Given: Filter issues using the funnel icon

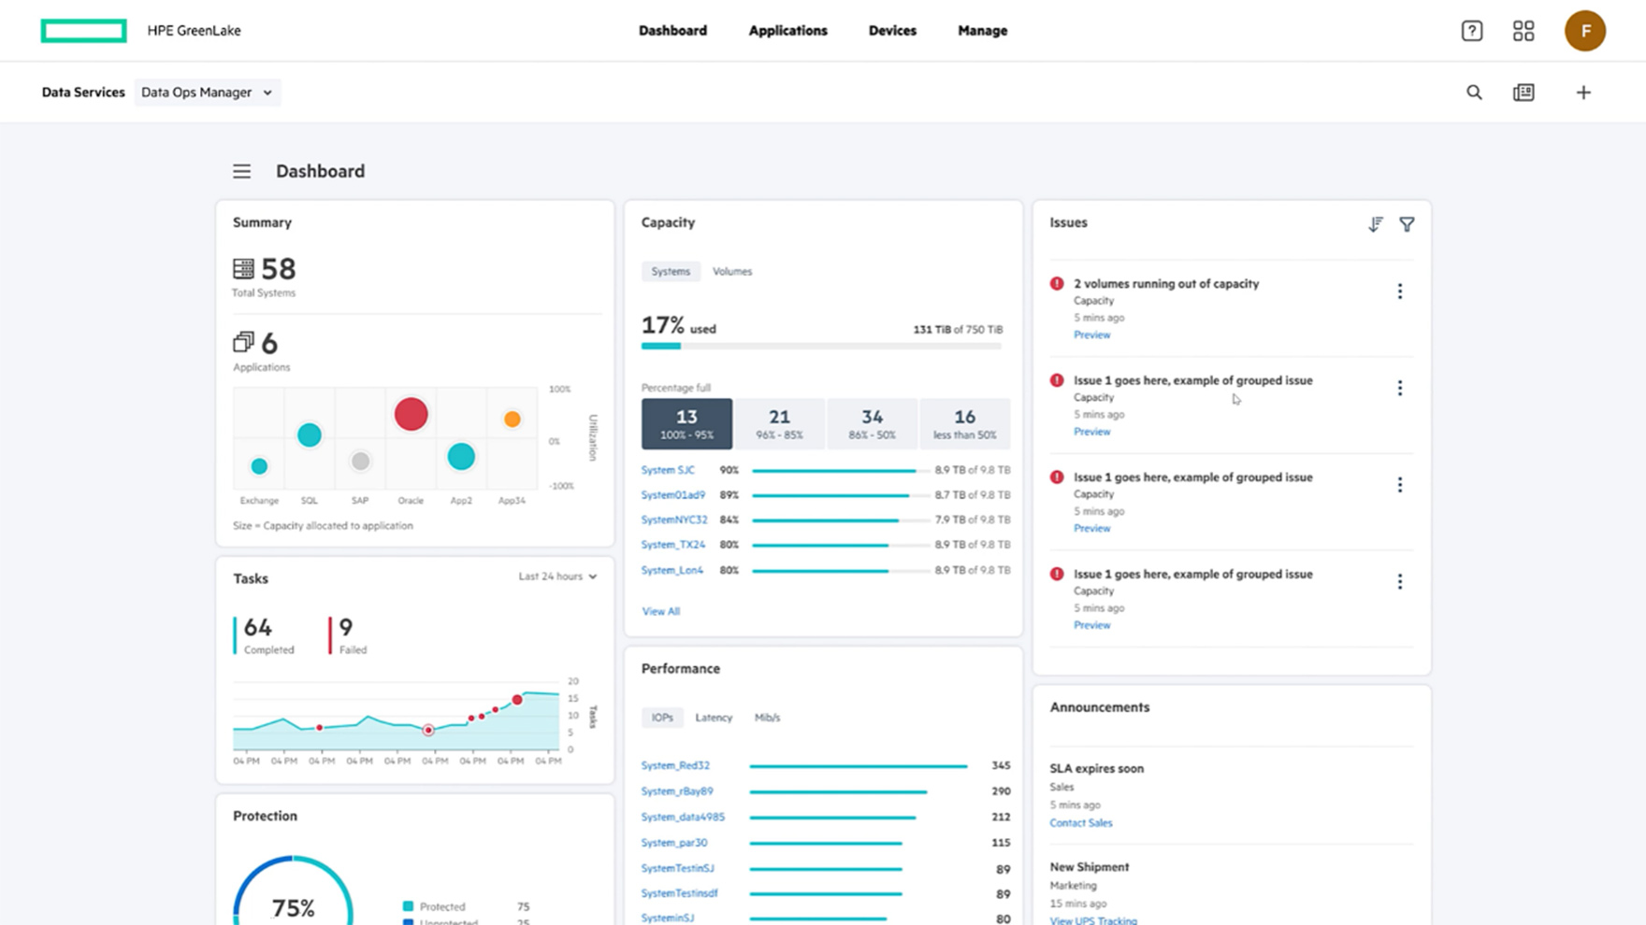Looking at the screenshot, I should tap(1407, 224).
